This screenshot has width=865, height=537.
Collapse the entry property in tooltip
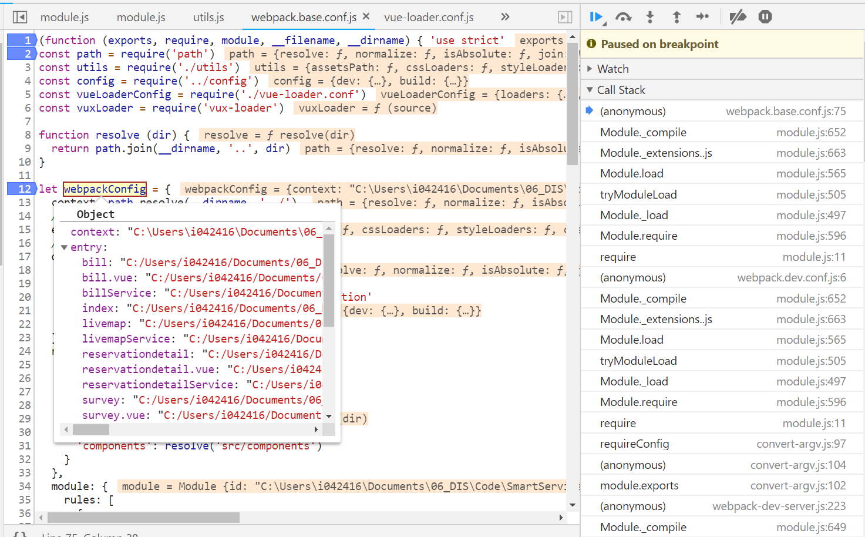pyautogui.click(x=64, y=247)
